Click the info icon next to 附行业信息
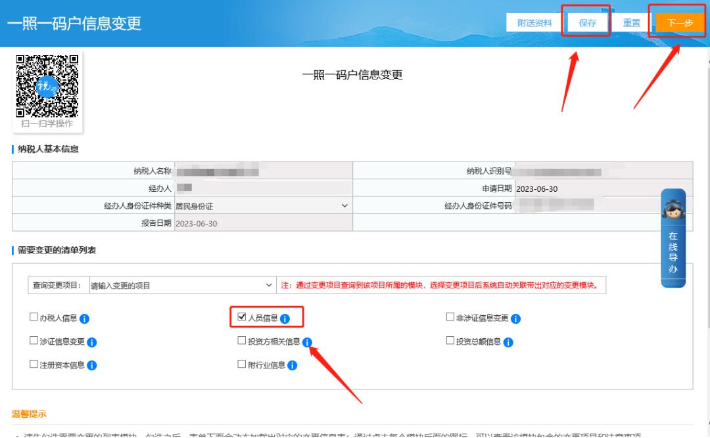 [292, 365]
